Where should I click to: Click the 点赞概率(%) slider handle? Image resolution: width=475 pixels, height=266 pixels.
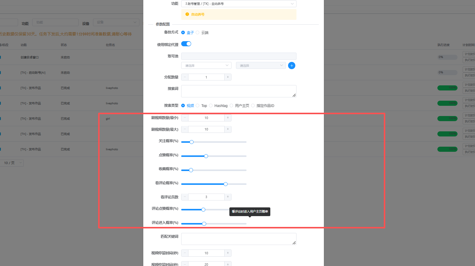[x=206, y=156]
